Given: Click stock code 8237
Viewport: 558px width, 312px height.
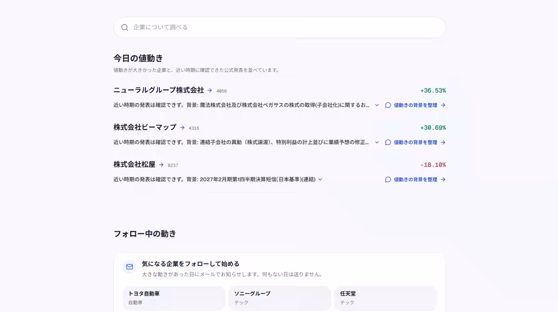Looking at the screenshot, I should click(x=173, y=165).
